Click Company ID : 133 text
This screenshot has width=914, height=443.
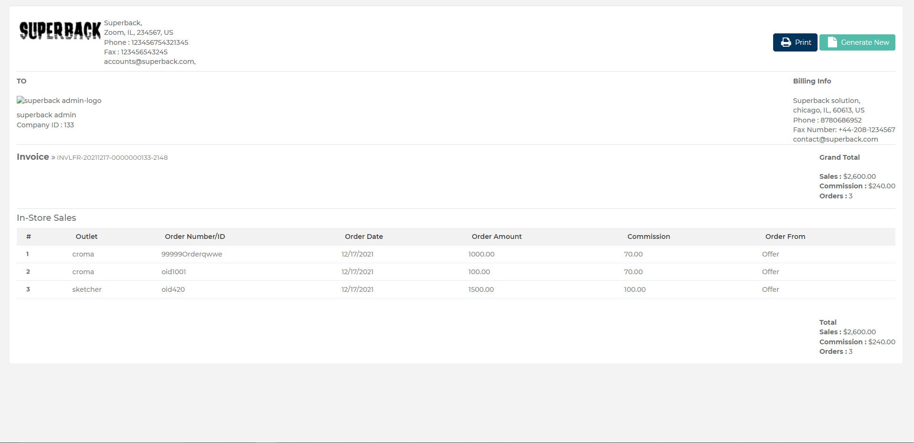pos(45,125)
